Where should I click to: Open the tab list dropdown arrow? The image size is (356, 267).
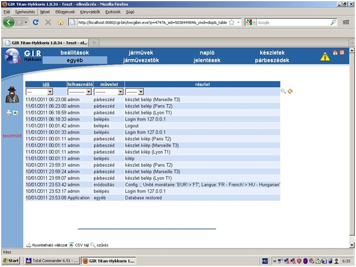coord(352,43)
